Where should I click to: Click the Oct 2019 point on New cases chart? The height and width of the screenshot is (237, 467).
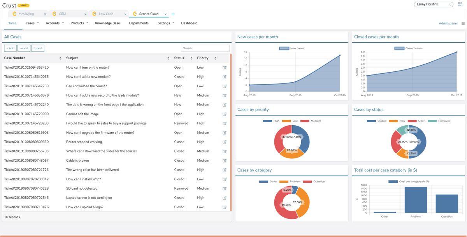[340, 55]
